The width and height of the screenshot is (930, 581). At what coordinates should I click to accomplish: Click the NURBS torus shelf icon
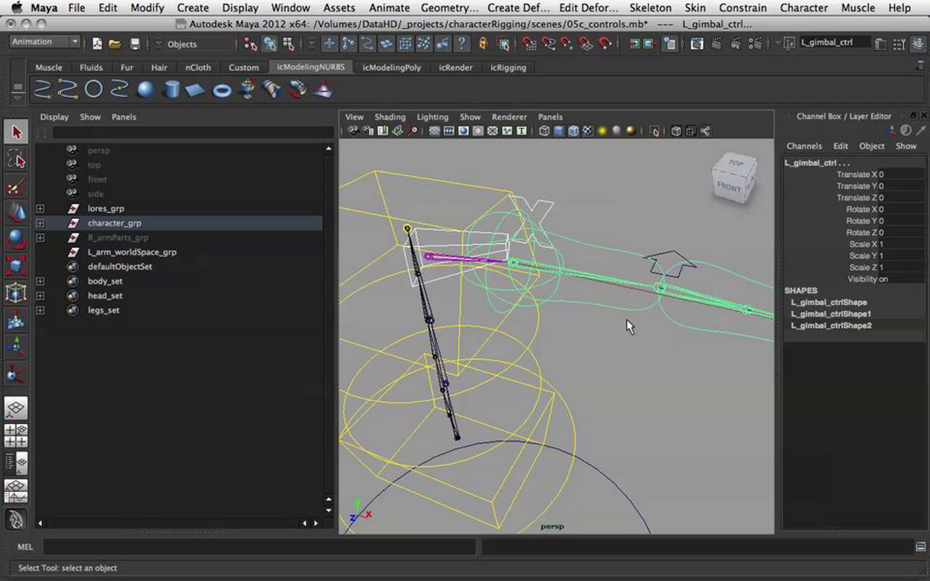tap(222, 91)
